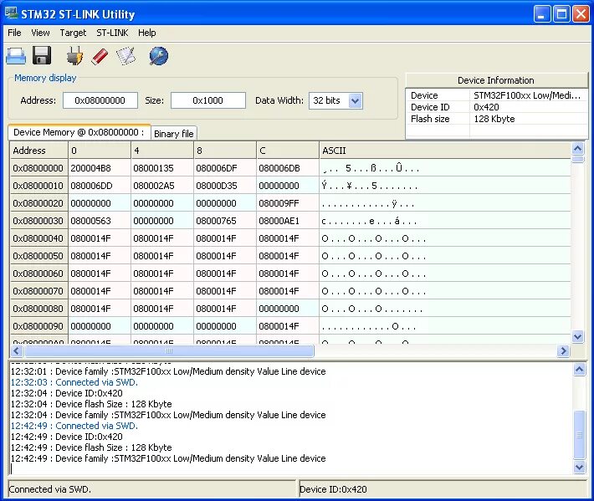Click the Size input field
Viewport: 594px width, 501px height.
208,100
